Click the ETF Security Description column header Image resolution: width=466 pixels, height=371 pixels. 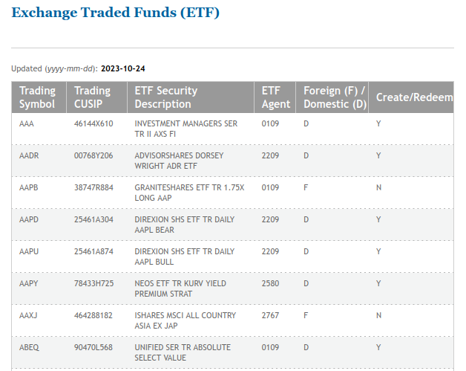click(166, 97)
